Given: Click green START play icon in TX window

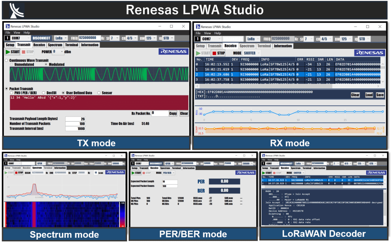Looking at the screenshot, I should coord(8,52).
